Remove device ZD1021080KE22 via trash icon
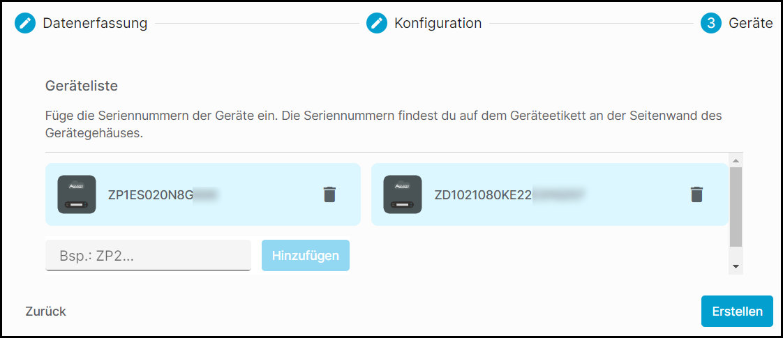 tap(696, 194)
